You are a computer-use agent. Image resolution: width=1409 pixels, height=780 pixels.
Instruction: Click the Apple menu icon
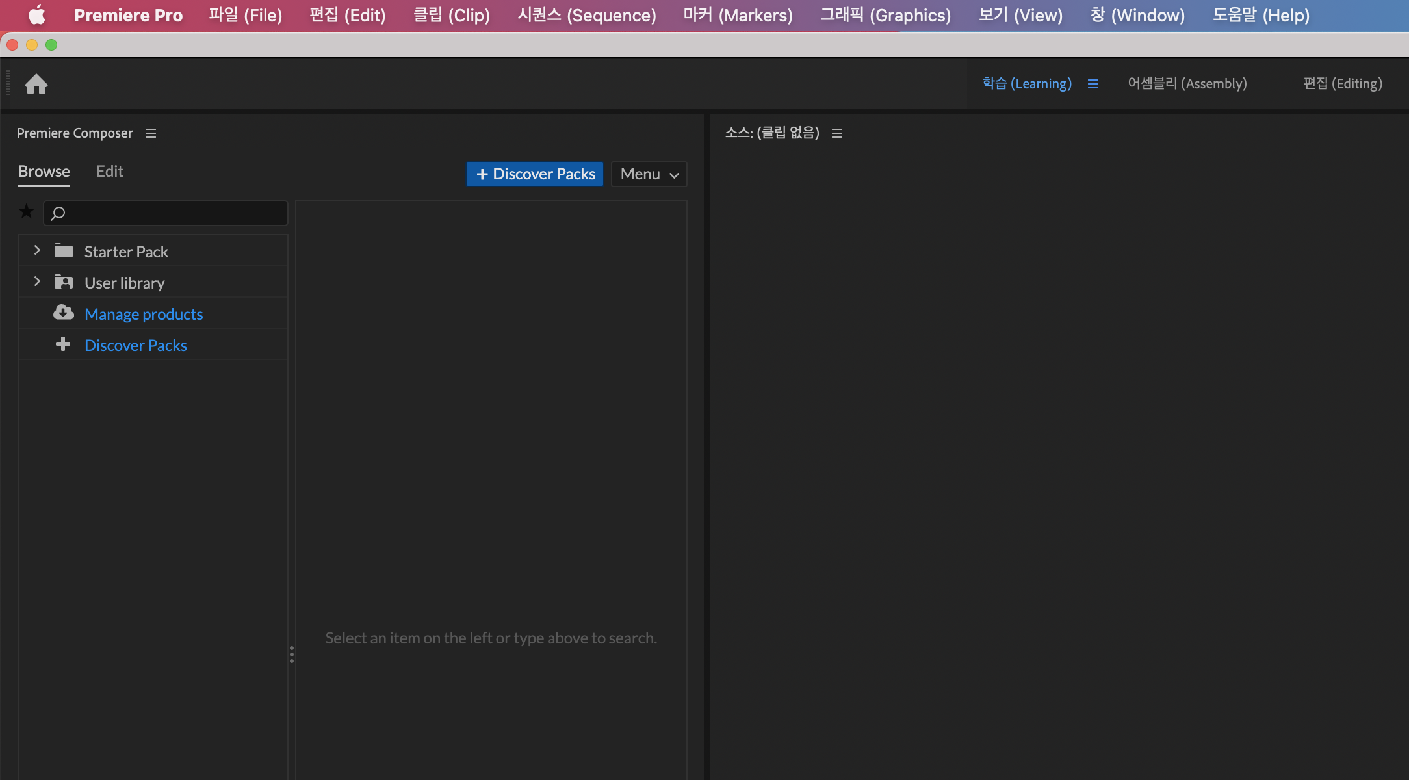tap(37, 15)
